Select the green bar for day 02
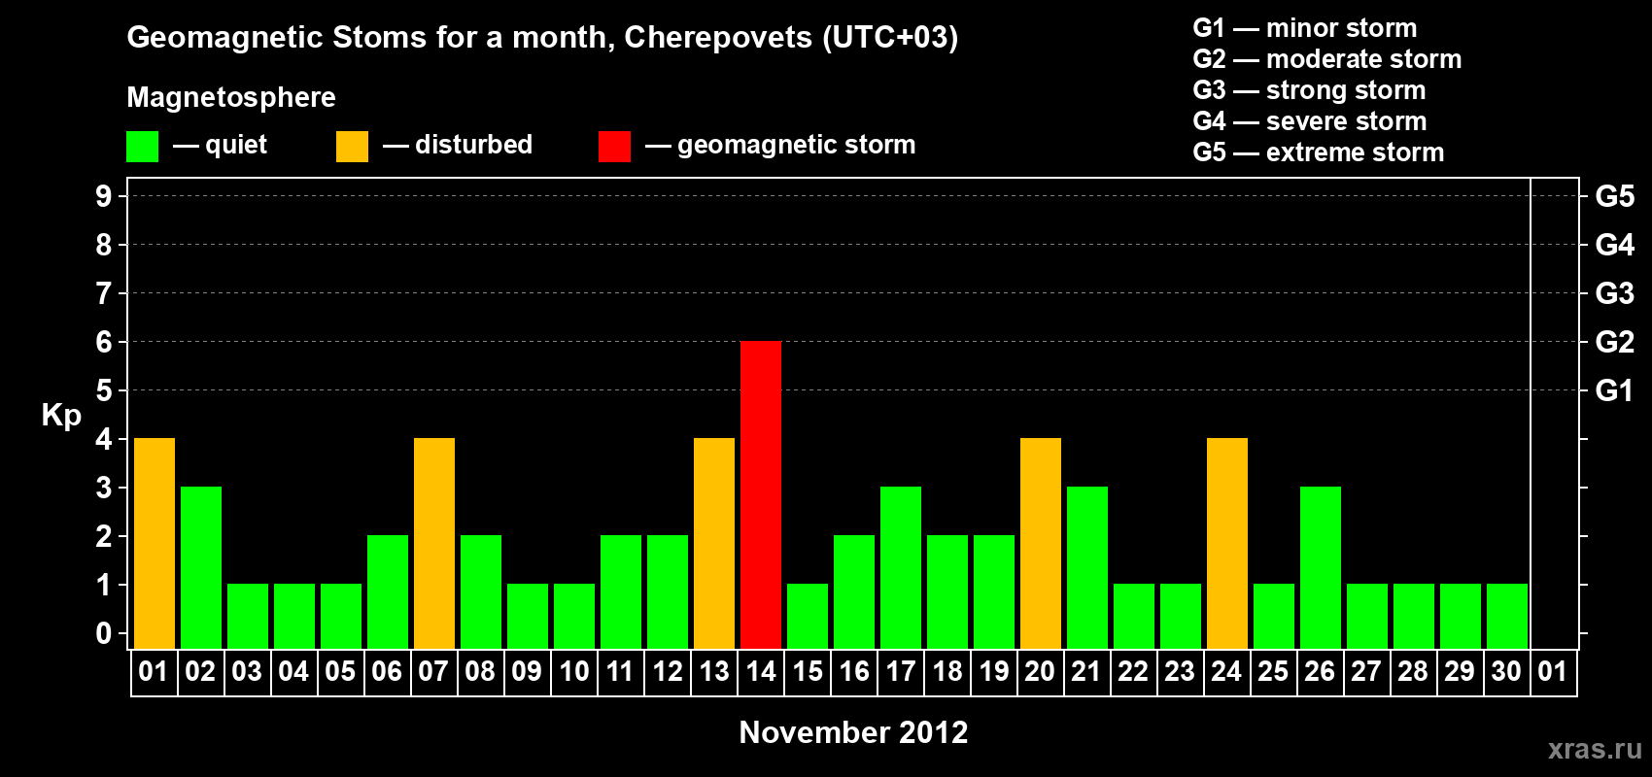Viewport: 1652px width, 777px height. 201,567
